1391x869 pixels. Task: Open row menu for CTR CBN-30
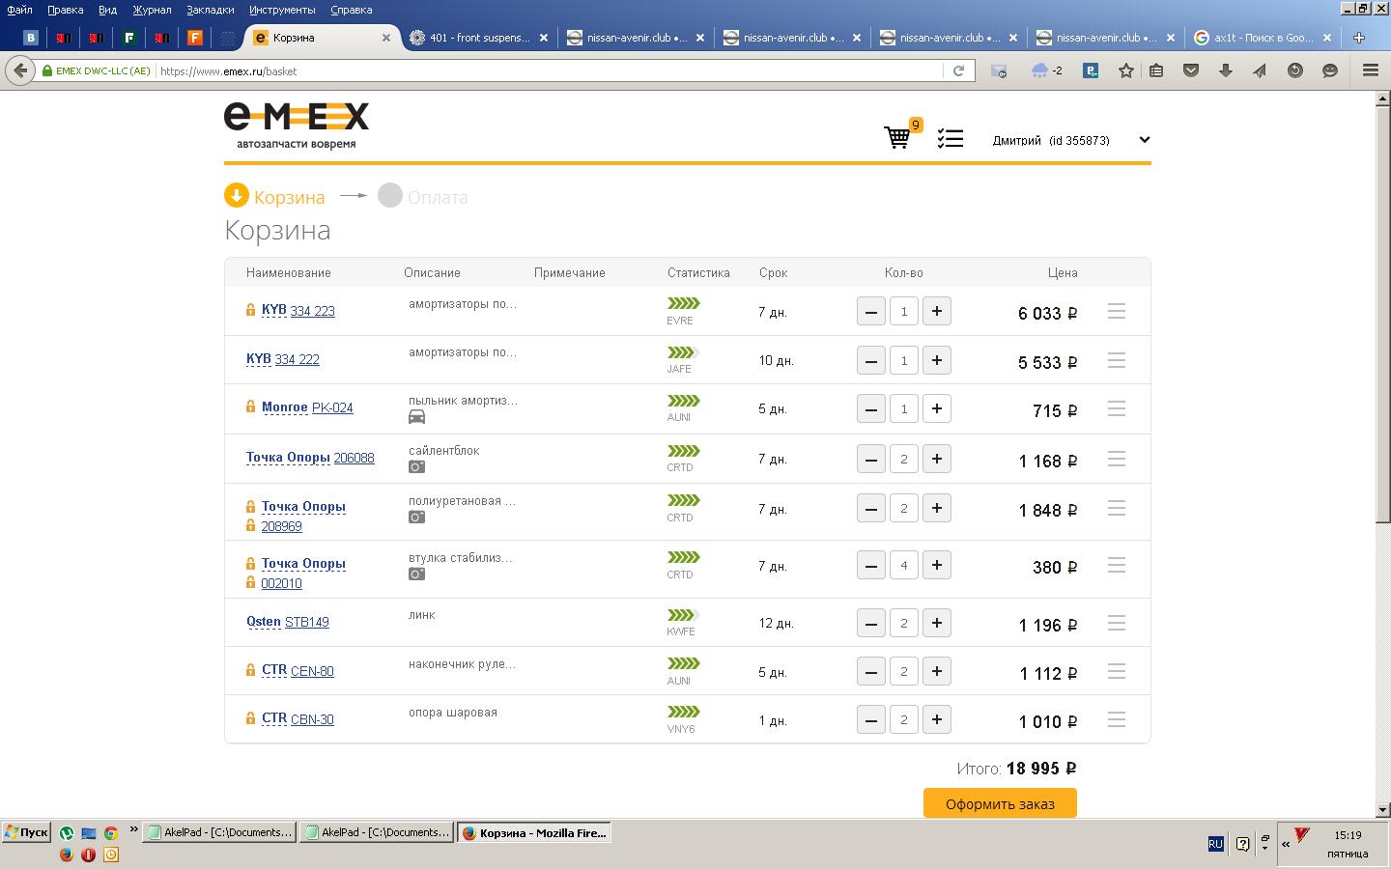tap(1117, 719)
